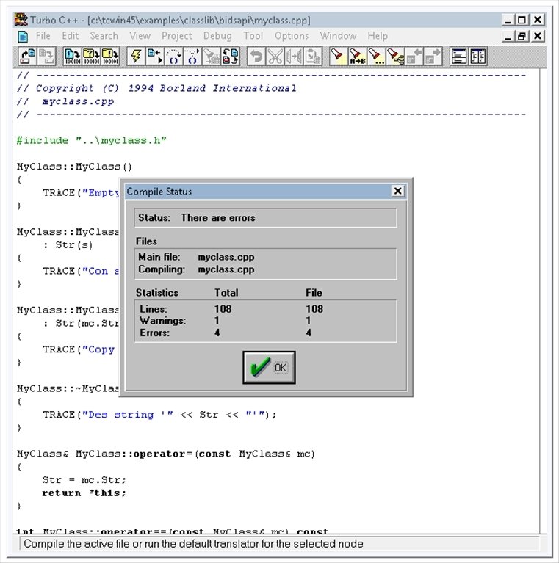Restore the myclass.cpp child window
The height and width of the screenshot is (563, 559).
tap(522, 36)
